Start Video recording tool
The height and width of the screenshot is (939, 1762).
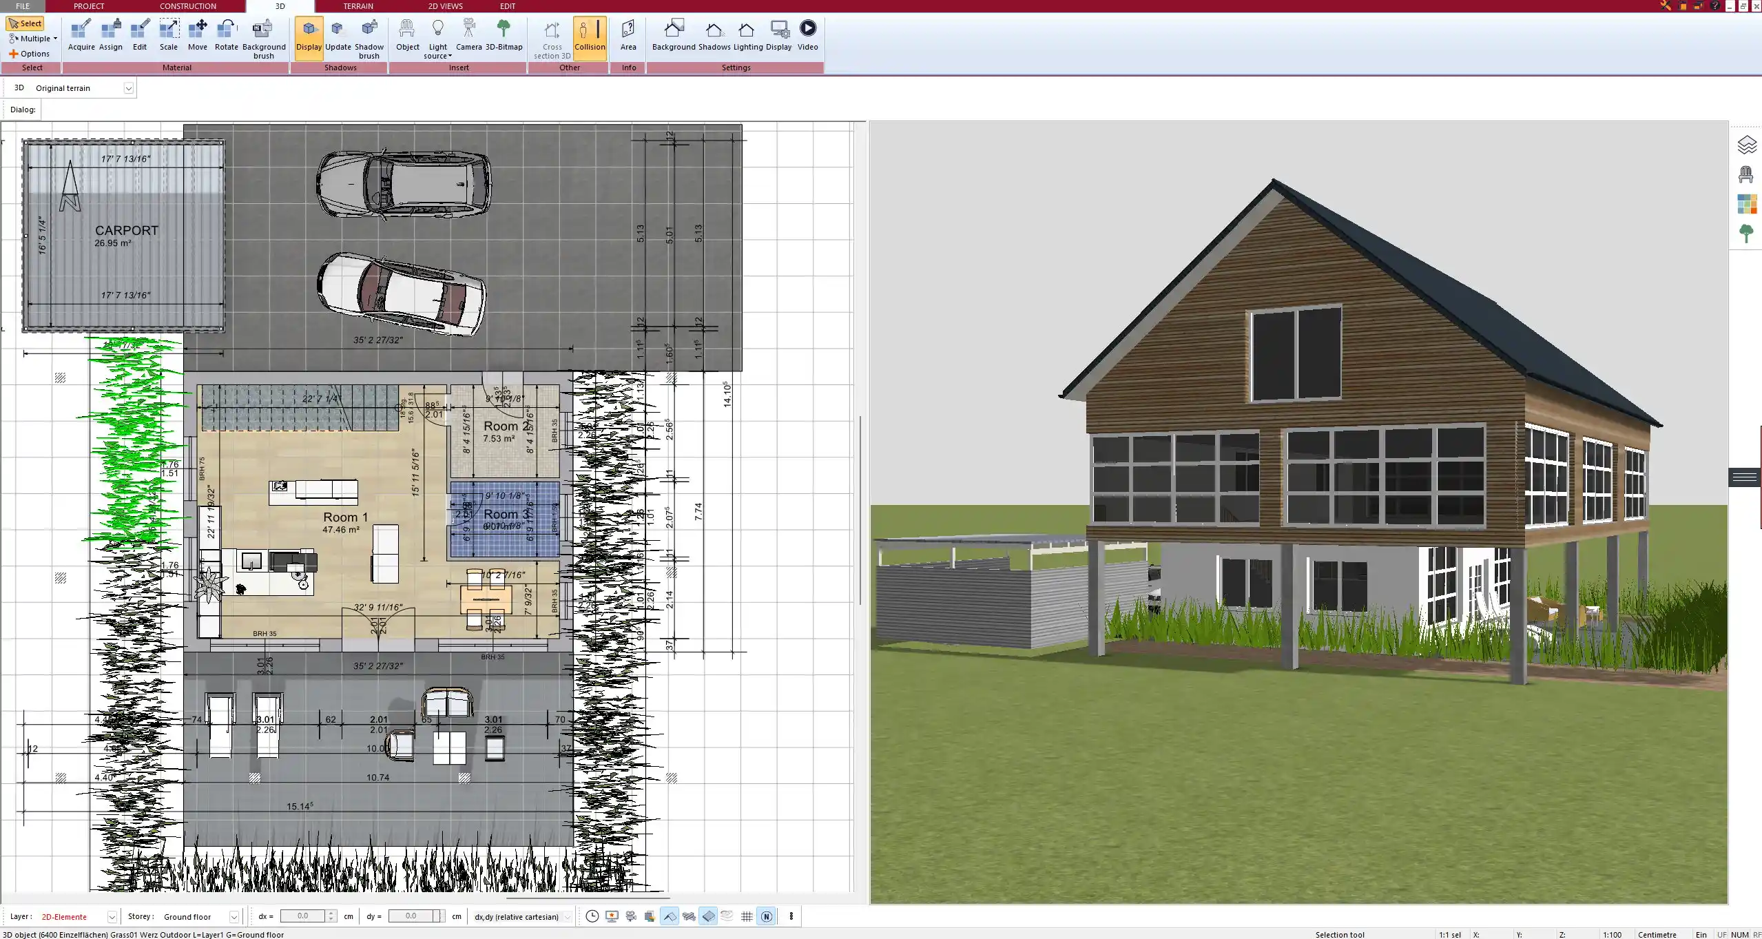pos(808,36)
